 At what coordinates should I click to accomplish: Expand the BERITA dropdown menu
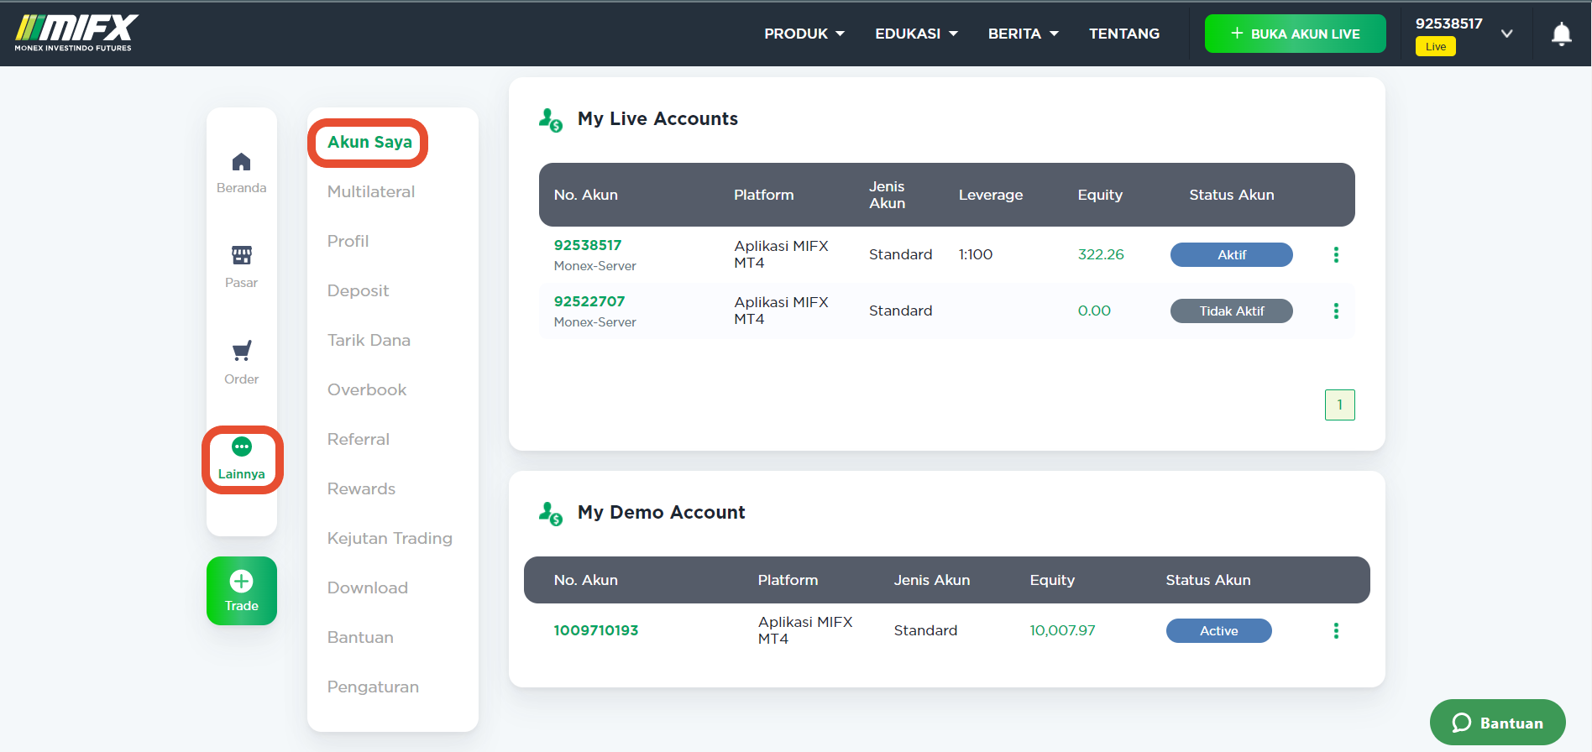[x=1024, y=34]
